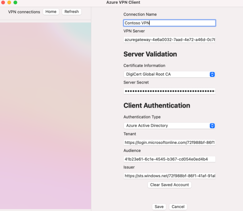Open the Certificate Information dropdown
Image resolution: width=243 pixels, height=211 pixels.
(169, 74)
